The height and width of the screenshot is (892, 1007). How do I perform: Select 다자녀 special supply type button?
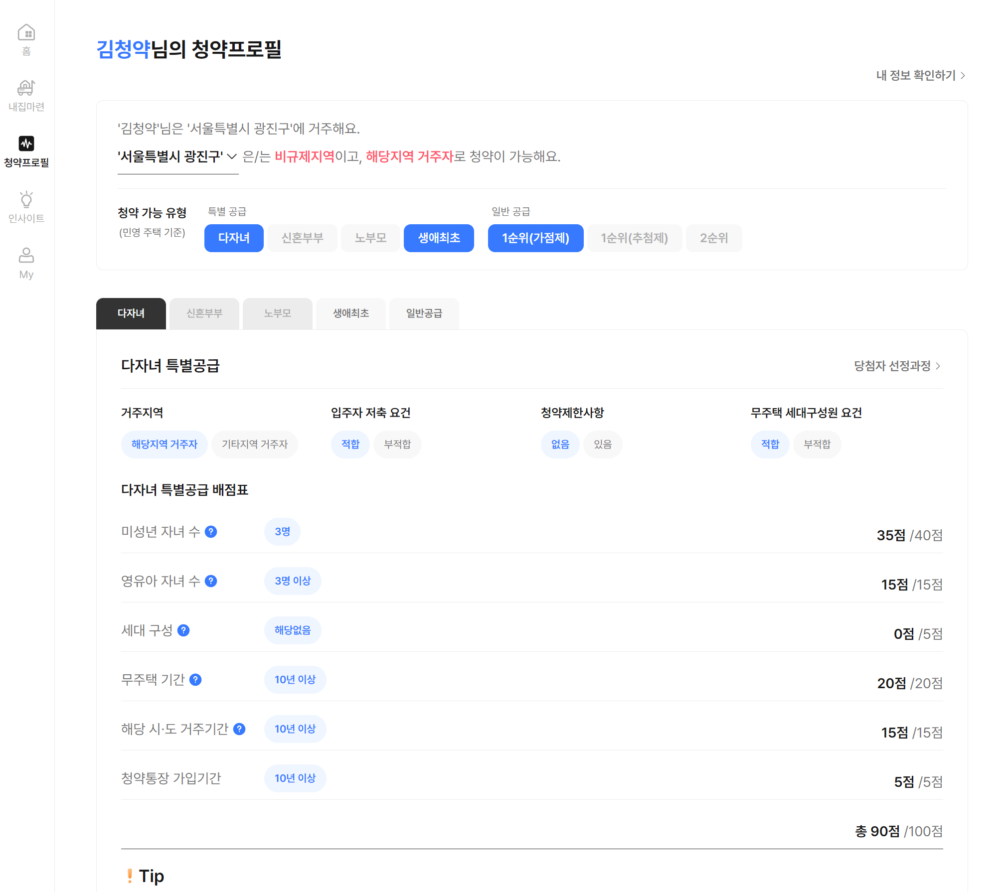point(234,238)
